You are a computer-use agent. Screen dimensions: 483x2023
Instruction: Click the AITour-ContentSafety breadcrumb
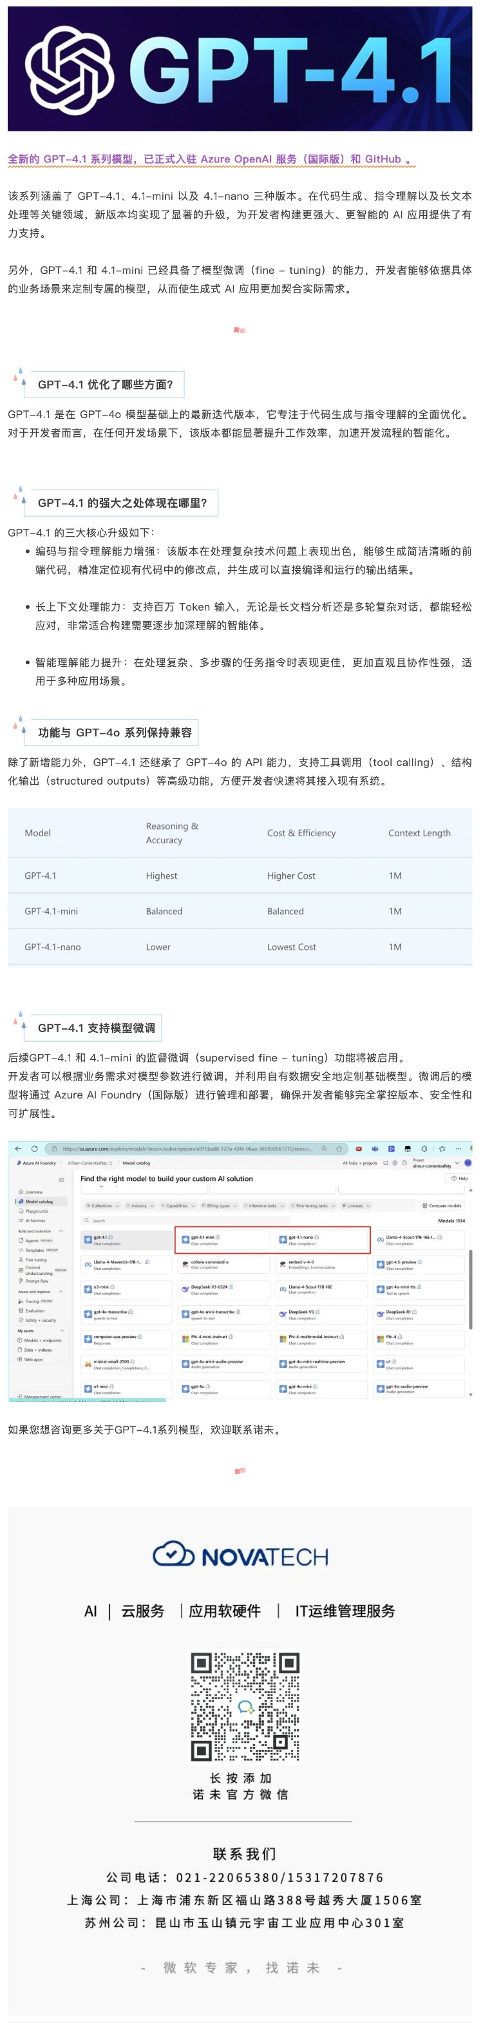point(90,1163)
